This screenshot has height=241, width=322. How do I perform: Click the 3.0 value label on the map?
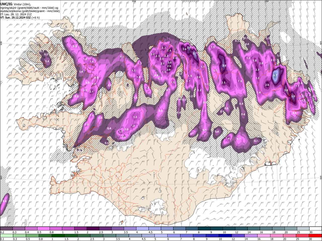[x=170, y=63]
